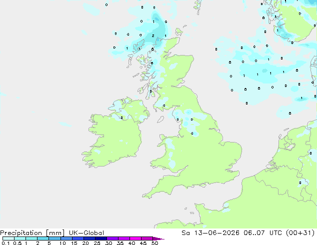The width and height of the screenshot is (317, 245).
Task: Click the arrow tip beyond 50 mm
Action: [158, 238]
